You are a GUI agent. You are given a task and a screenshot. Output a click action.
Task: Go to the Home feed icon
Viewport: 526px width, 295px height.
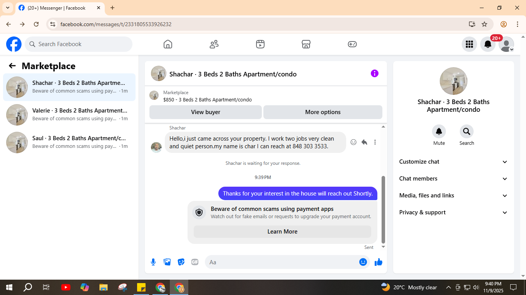[168, 44]
